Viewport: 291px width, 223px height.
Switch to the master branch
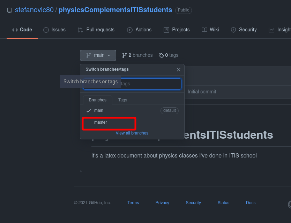click(132, 122)
